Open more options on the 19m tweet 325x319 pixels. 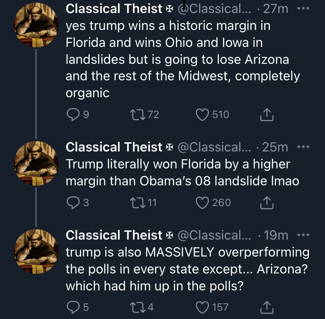point(303,235)
